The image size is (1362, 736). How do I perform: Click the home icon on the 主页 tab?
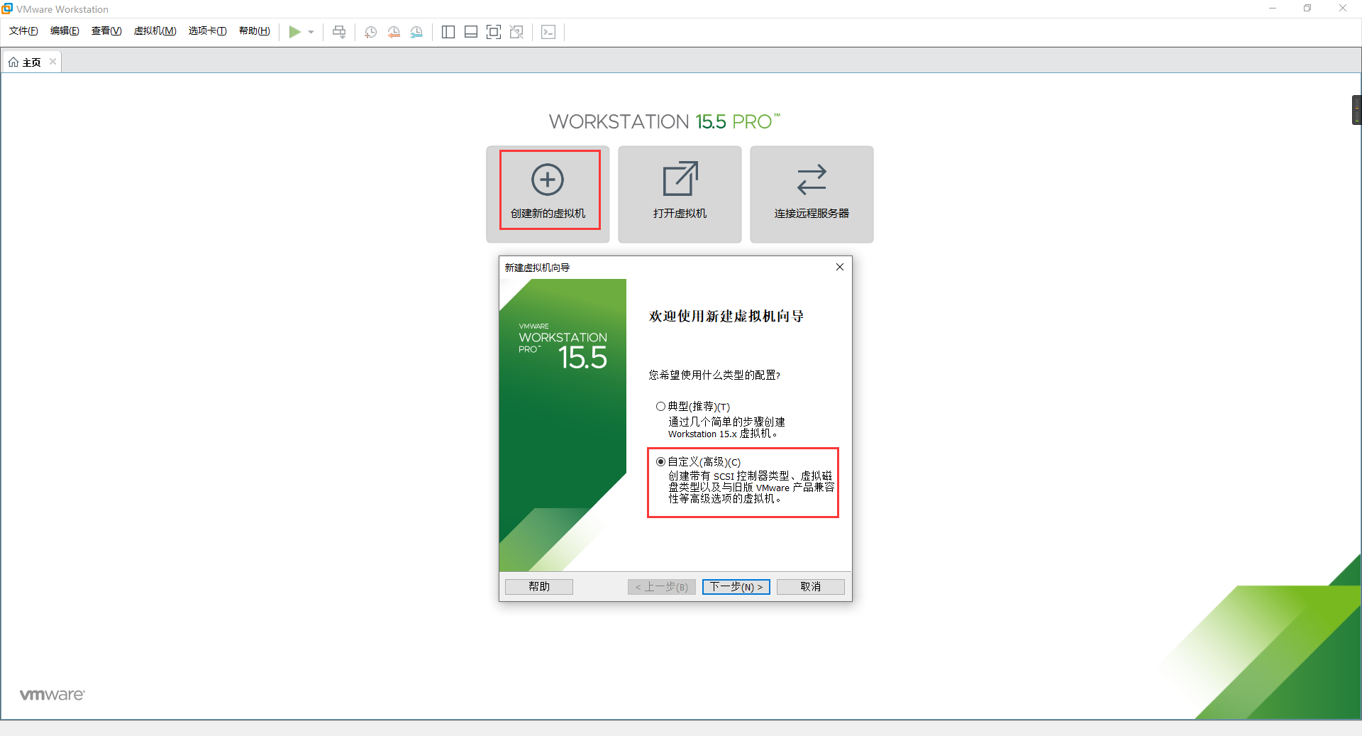(13, 62)
